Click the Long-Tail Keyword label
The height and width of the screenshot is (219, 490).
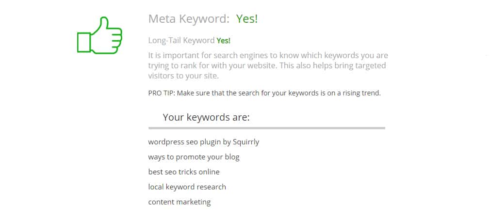181,41
